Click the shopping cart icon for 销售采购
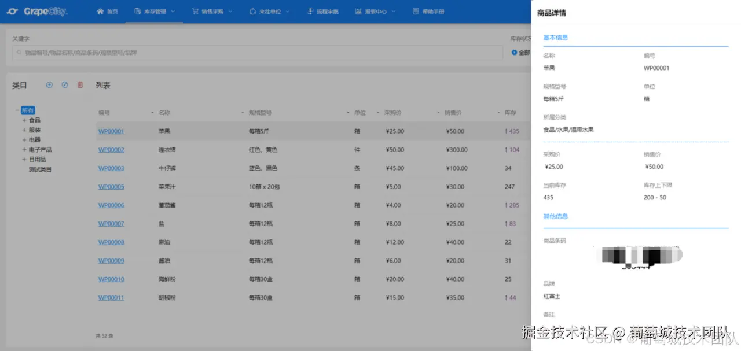 [195, 12]
